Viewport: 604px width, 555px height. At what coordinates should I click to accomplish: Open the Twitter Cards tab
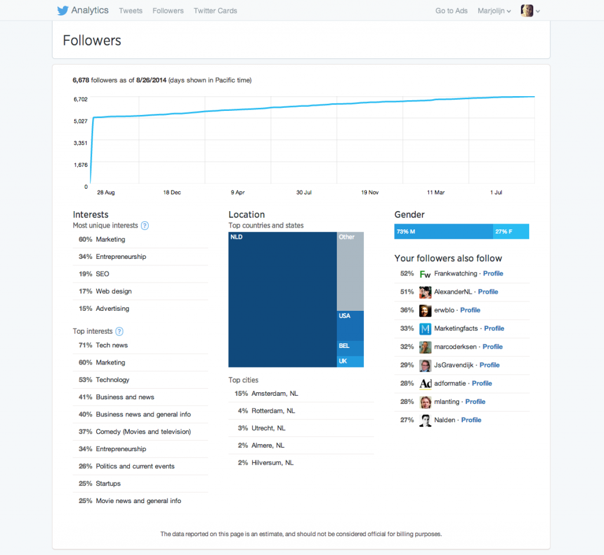click(215, 11)
